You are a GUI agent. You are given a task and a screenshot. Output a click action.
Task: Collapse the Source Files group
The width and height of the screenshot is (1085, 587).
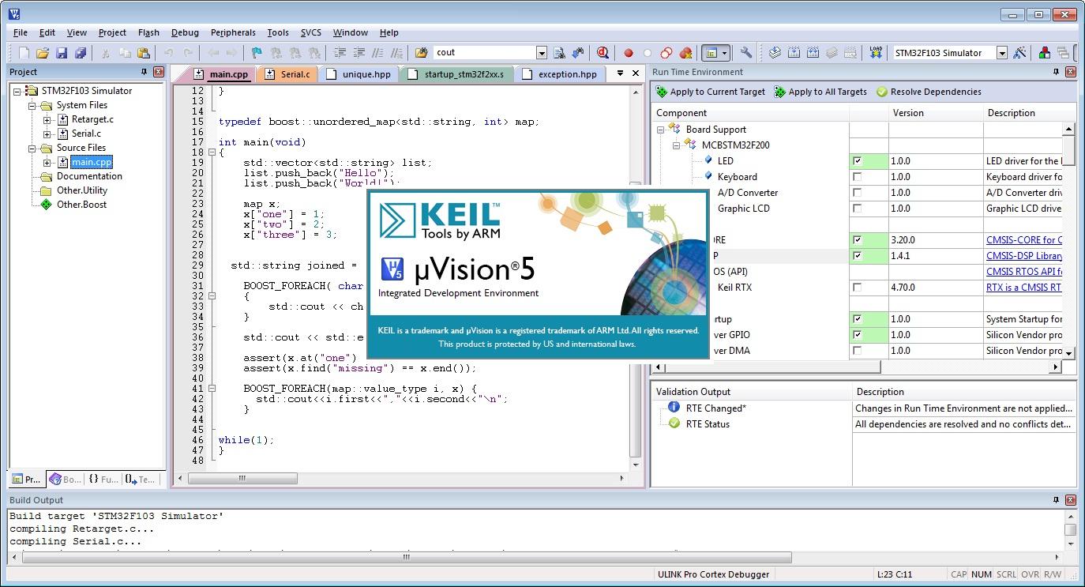32,148
